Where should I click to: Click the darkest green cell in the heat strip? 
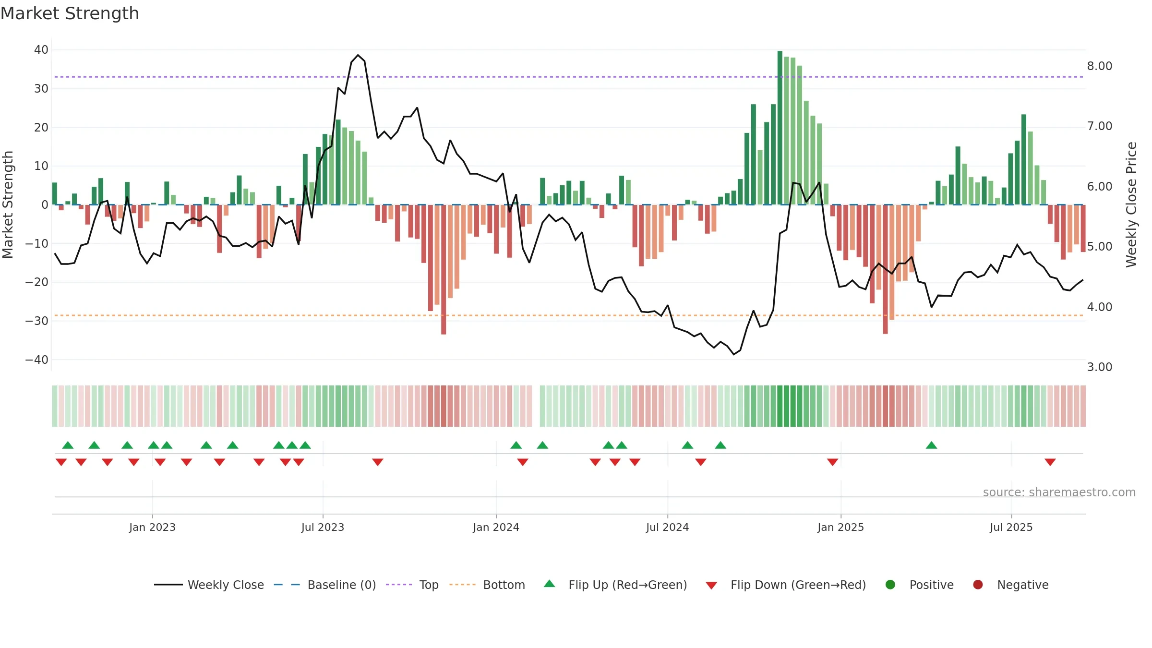click(x=780, y=406)
